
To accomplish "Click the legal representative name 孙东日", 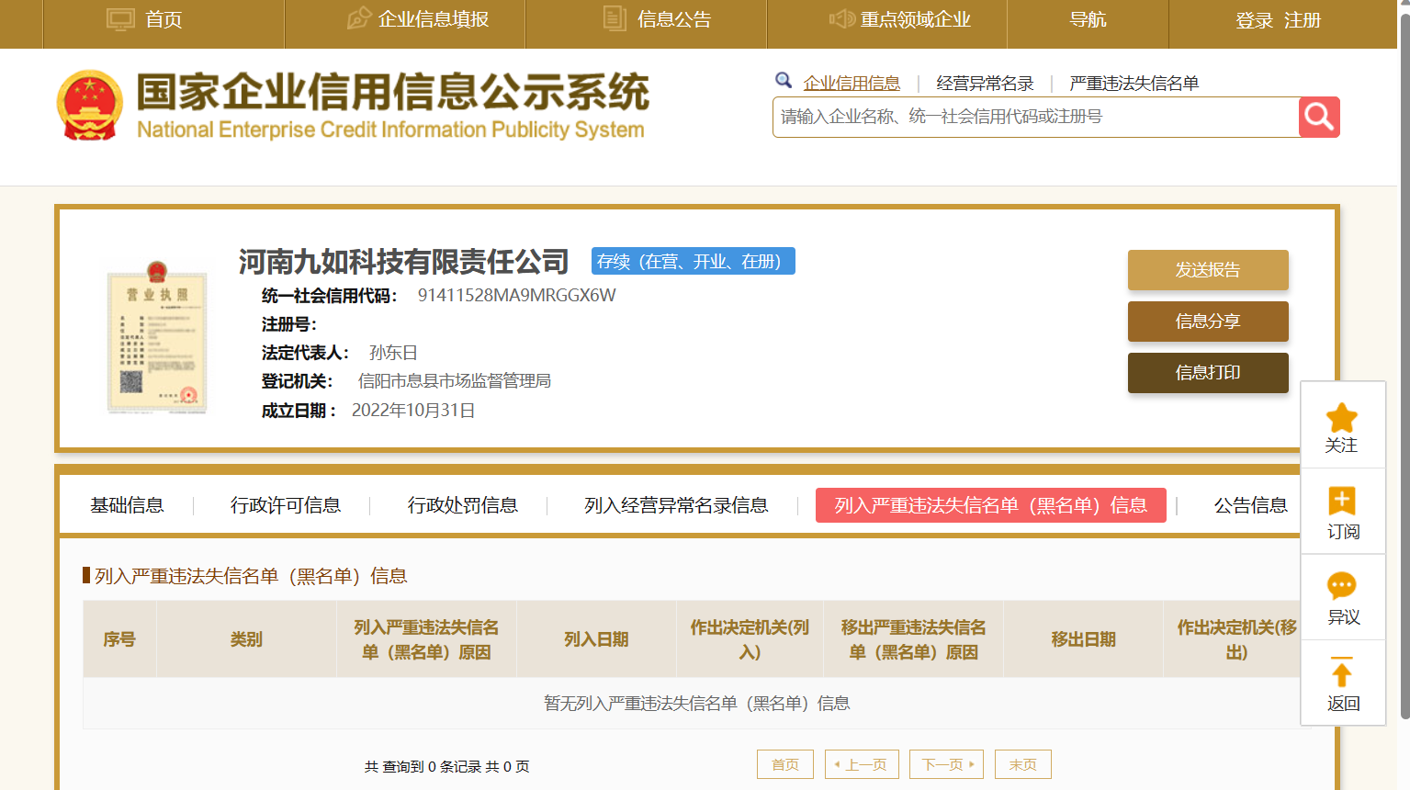I will [393, 353].
